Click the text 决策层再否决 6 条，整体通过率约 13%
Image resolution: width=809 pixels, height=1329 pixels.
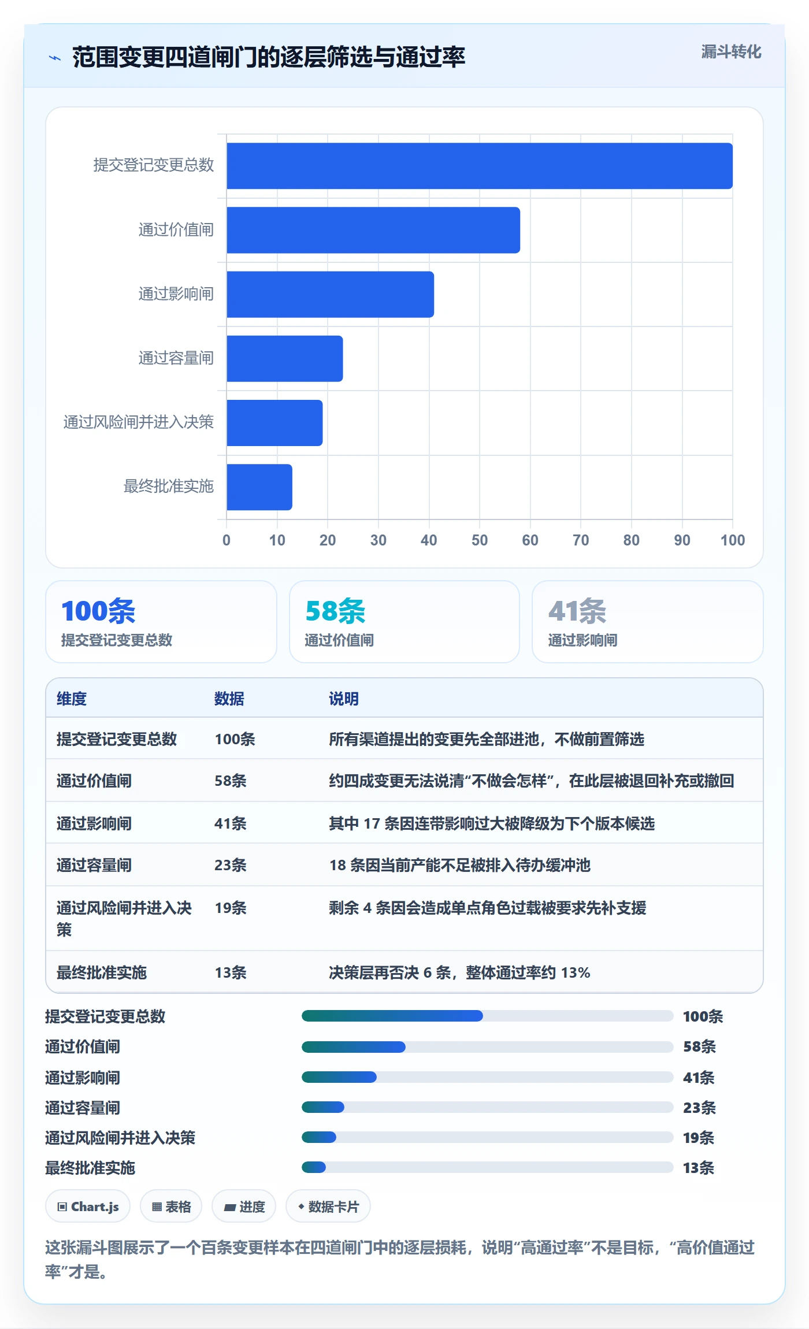coord(459,972)
